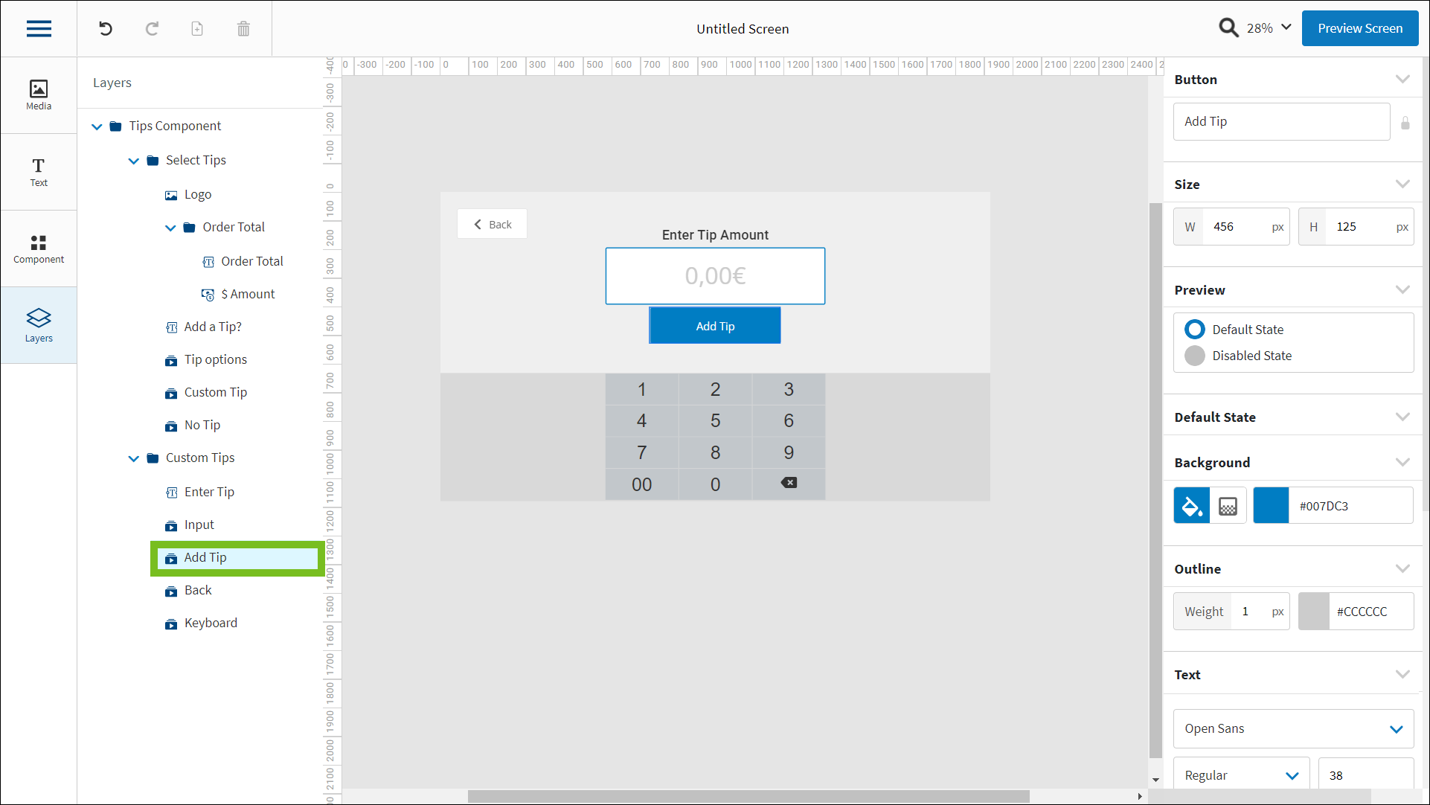Select Default State radio button
Viewport: 1430px width, 805px height.
click(1195, 330)
